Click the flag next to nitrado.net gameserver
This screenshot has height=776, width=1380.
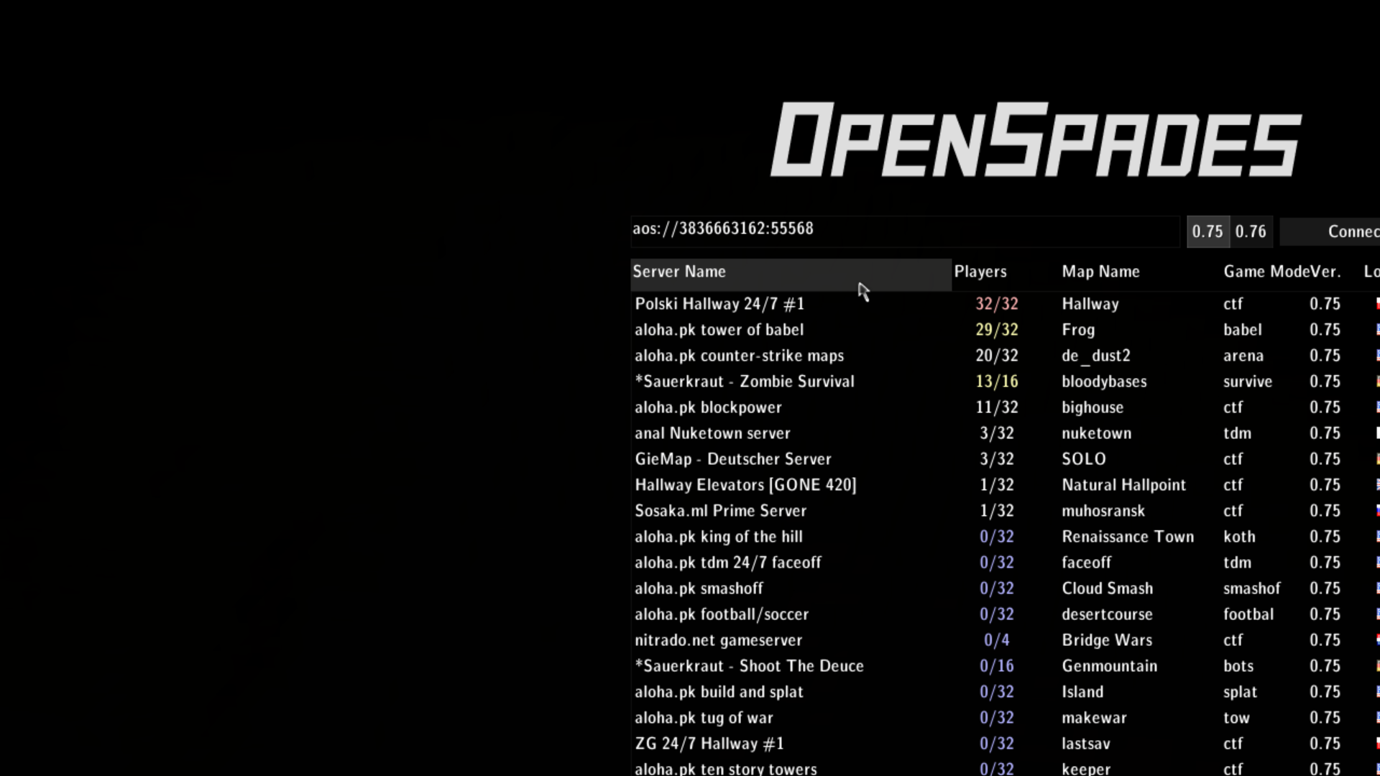click(x=1377, y=639)
